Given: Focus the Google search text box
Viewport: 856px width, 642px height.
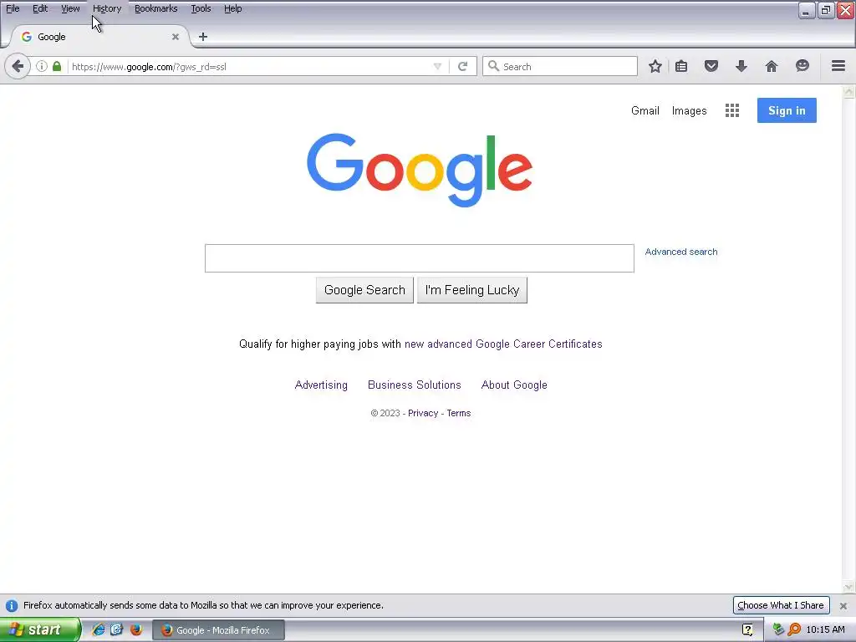Looking at the screenshot, I should [420, 258].
